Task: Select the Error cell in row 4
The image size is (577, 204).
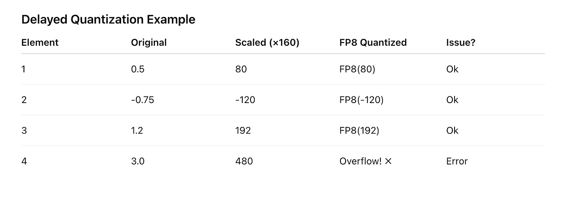Action: point(457,161)
